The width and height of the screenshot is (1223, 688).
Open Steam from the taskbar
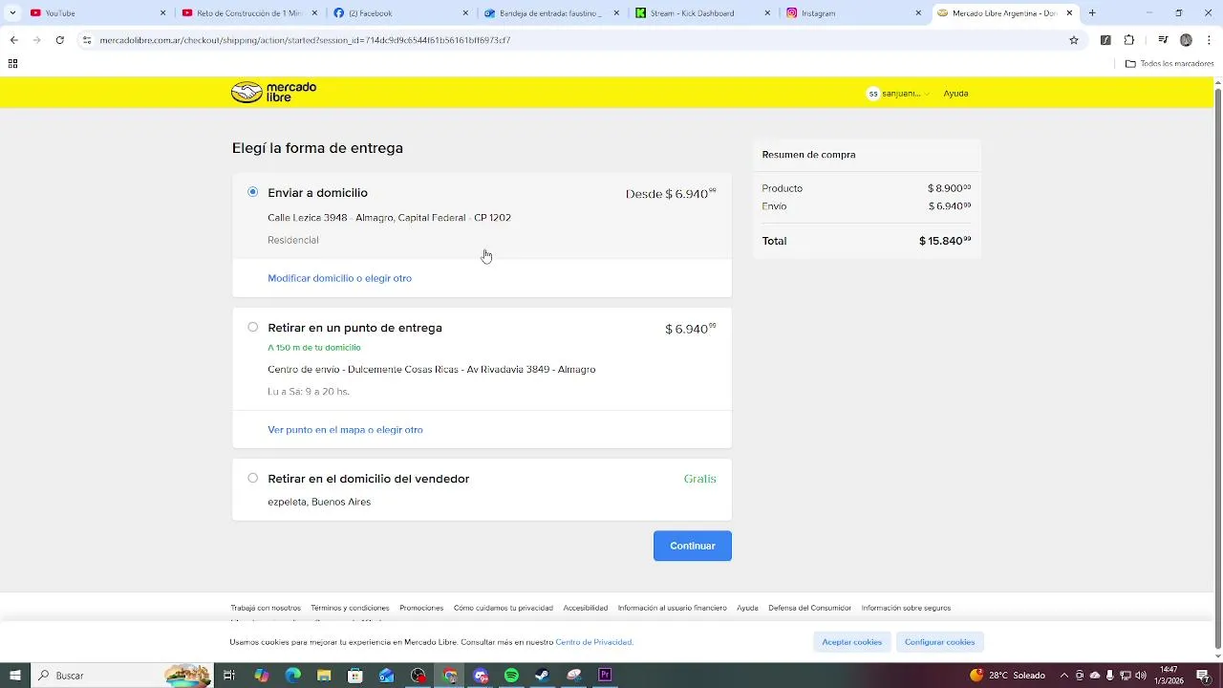[542, 676]
